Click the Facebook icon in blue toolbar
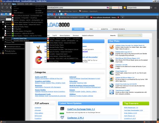The height and width of the screenshot is (123, 159). (x=59, y=14)
